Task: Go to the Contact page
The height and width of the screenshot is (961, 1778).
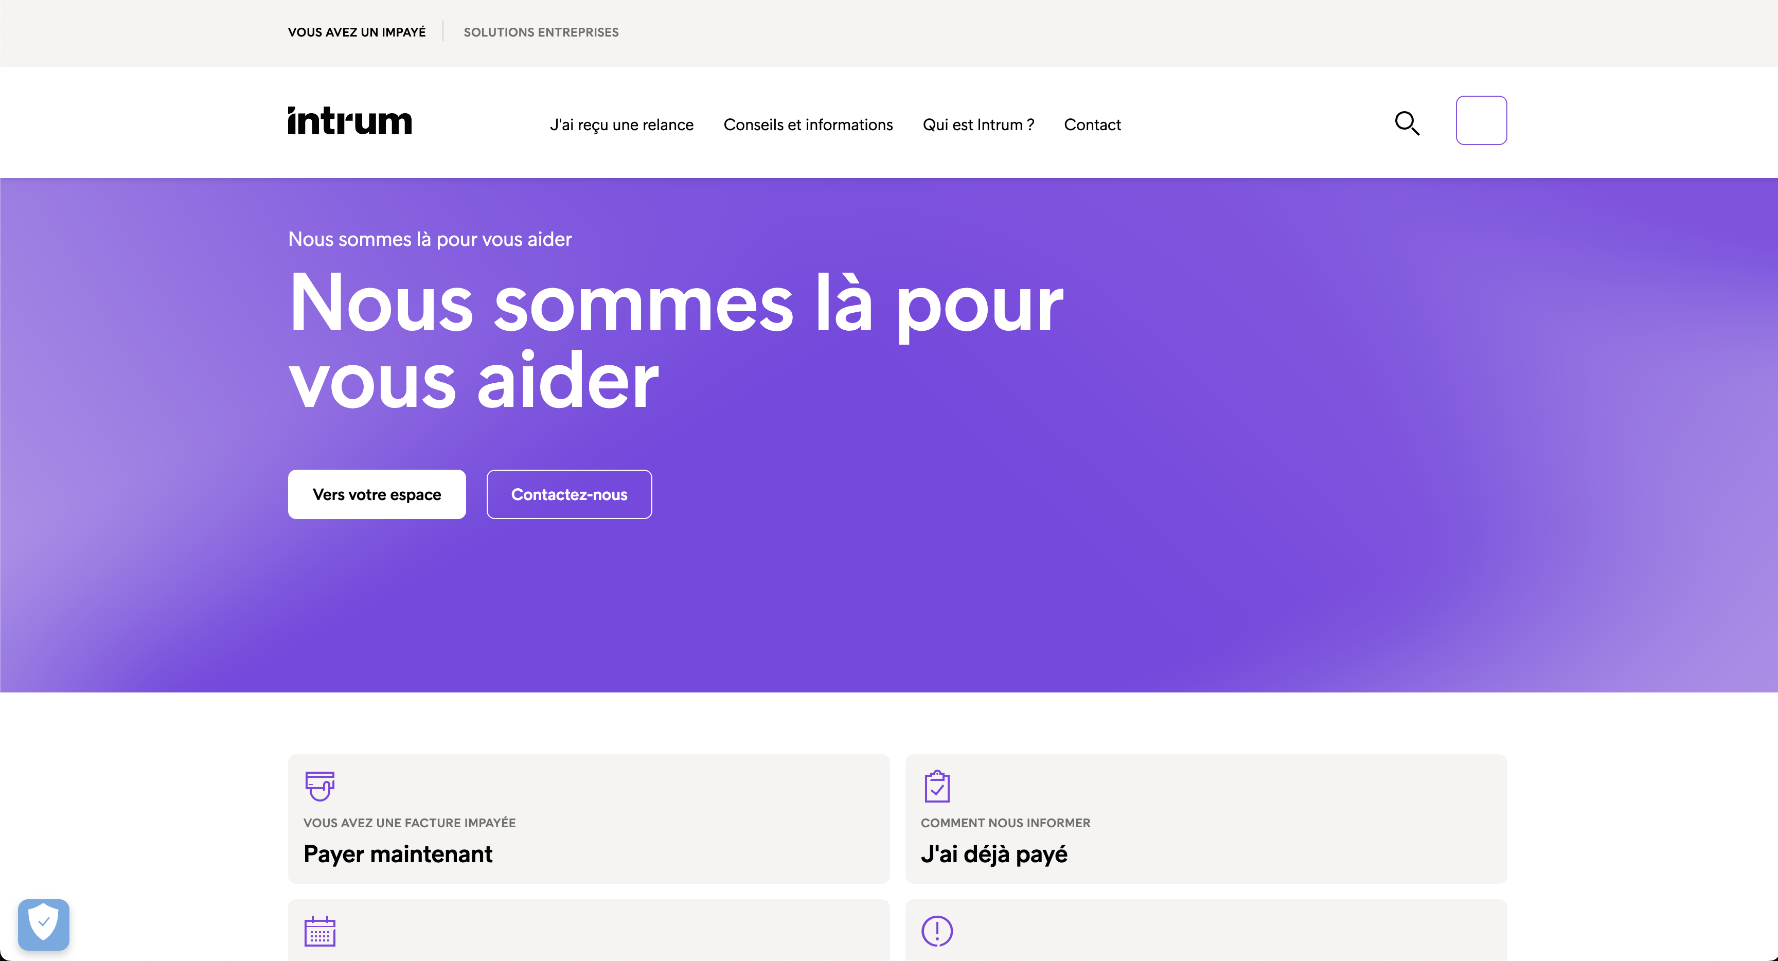Action: tap(1092, 125)
